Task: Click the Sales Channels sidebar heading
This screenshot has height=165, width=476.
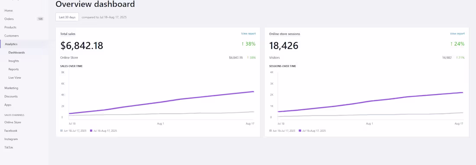Action: point(14,115)
